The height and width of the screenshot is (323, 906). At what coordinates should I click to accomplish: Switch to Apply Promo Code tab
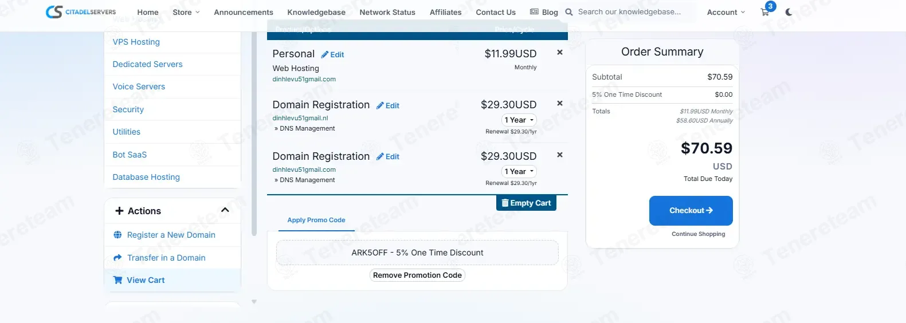pyautogui.click(x=316, y=220)
